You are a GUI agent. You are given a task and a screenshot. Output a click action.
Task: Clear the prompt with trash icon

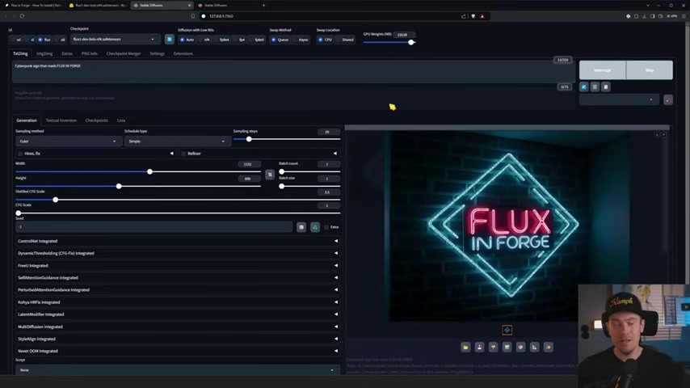point(595,86)
